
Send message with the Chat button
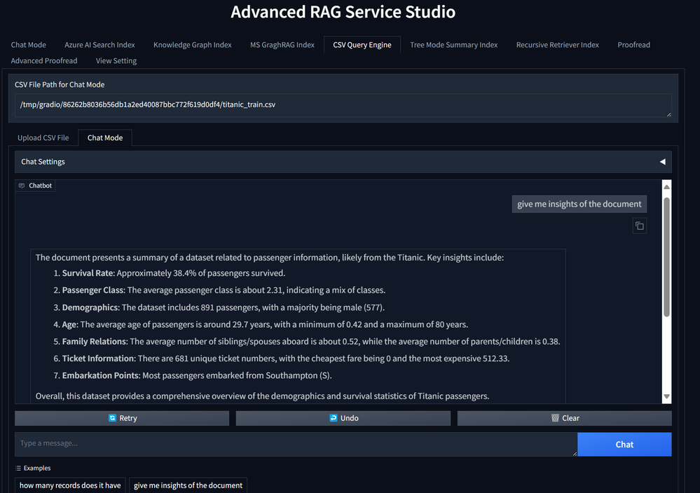pyautogui.click(x=624, y=445)
